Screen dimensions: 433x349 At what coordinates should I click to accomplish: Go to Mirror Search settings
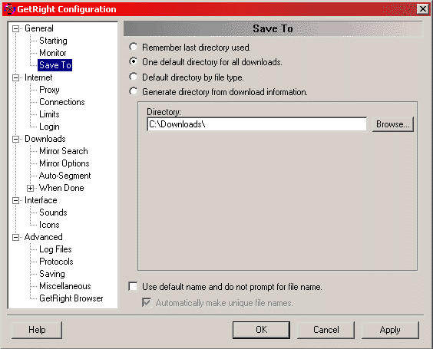[x=64, y=151]
